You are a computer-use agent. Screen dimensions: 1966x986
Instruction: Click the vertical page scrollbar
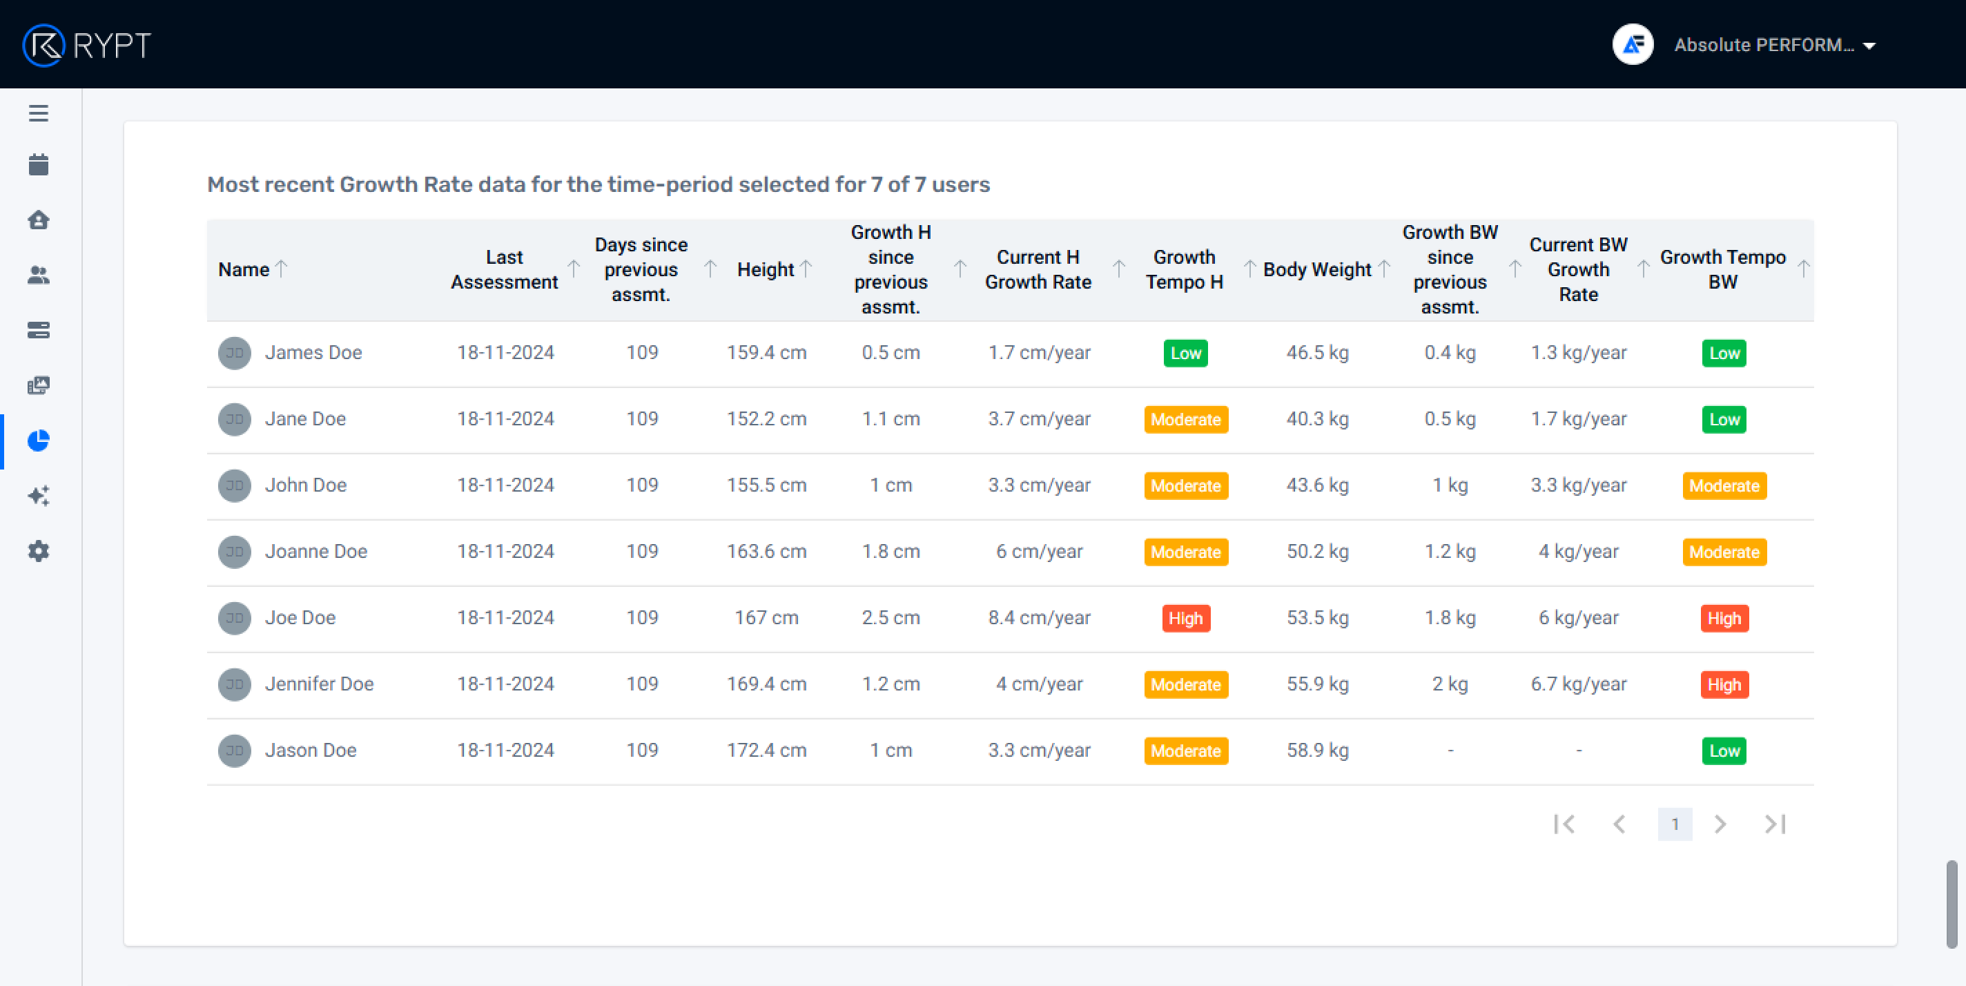1951,904
